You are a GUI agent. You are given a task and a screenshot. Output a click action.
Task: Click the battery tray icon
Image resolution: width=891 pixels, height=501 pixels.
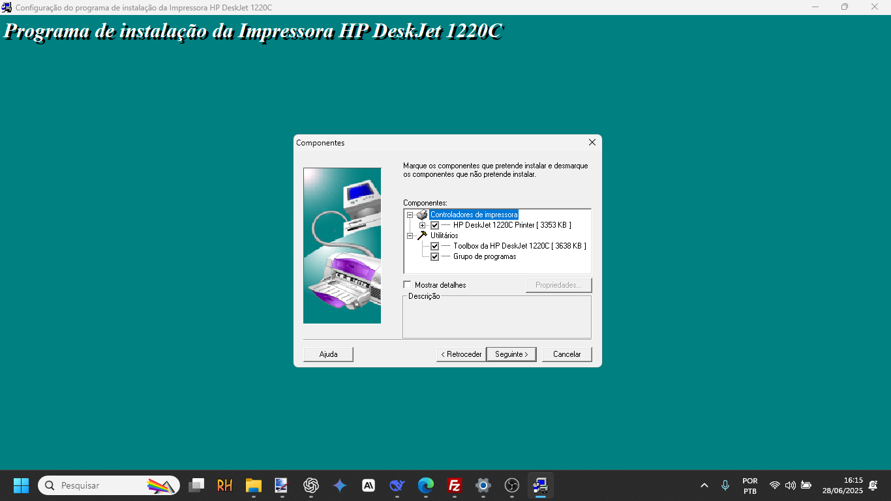tap(806, 485)
